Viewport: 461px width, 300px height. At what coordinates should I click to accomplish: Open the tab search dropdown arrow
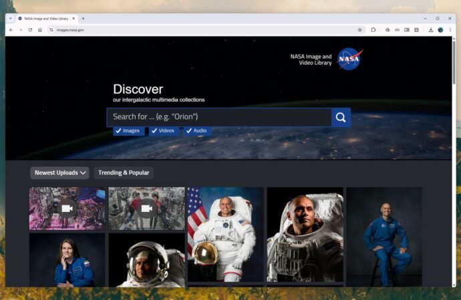tap(11, 19)
